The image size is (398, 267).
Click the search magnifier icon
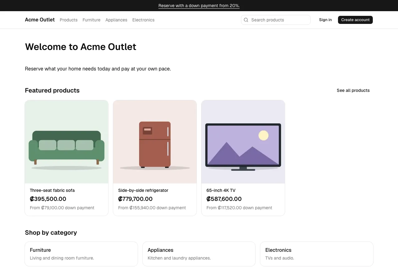point(246,20)
